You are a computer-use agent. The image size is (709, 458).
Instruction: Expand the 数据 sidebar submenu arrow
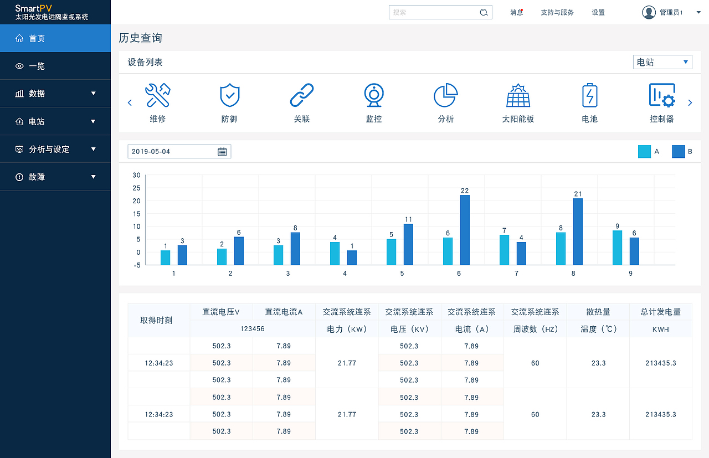tap(93, 93)
